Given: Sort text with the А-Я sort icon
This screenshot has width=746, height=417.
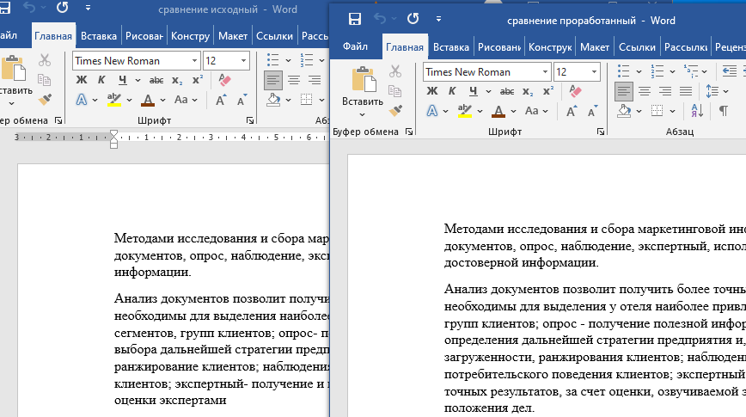Looking at the screenshot, I should click(697, 111).
